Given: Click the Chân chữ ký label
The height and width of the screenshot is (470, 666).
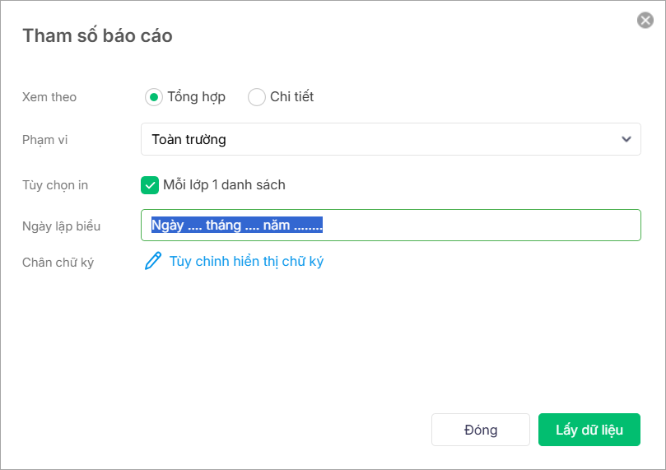Looking at the screenshot, I should point(58,263).
